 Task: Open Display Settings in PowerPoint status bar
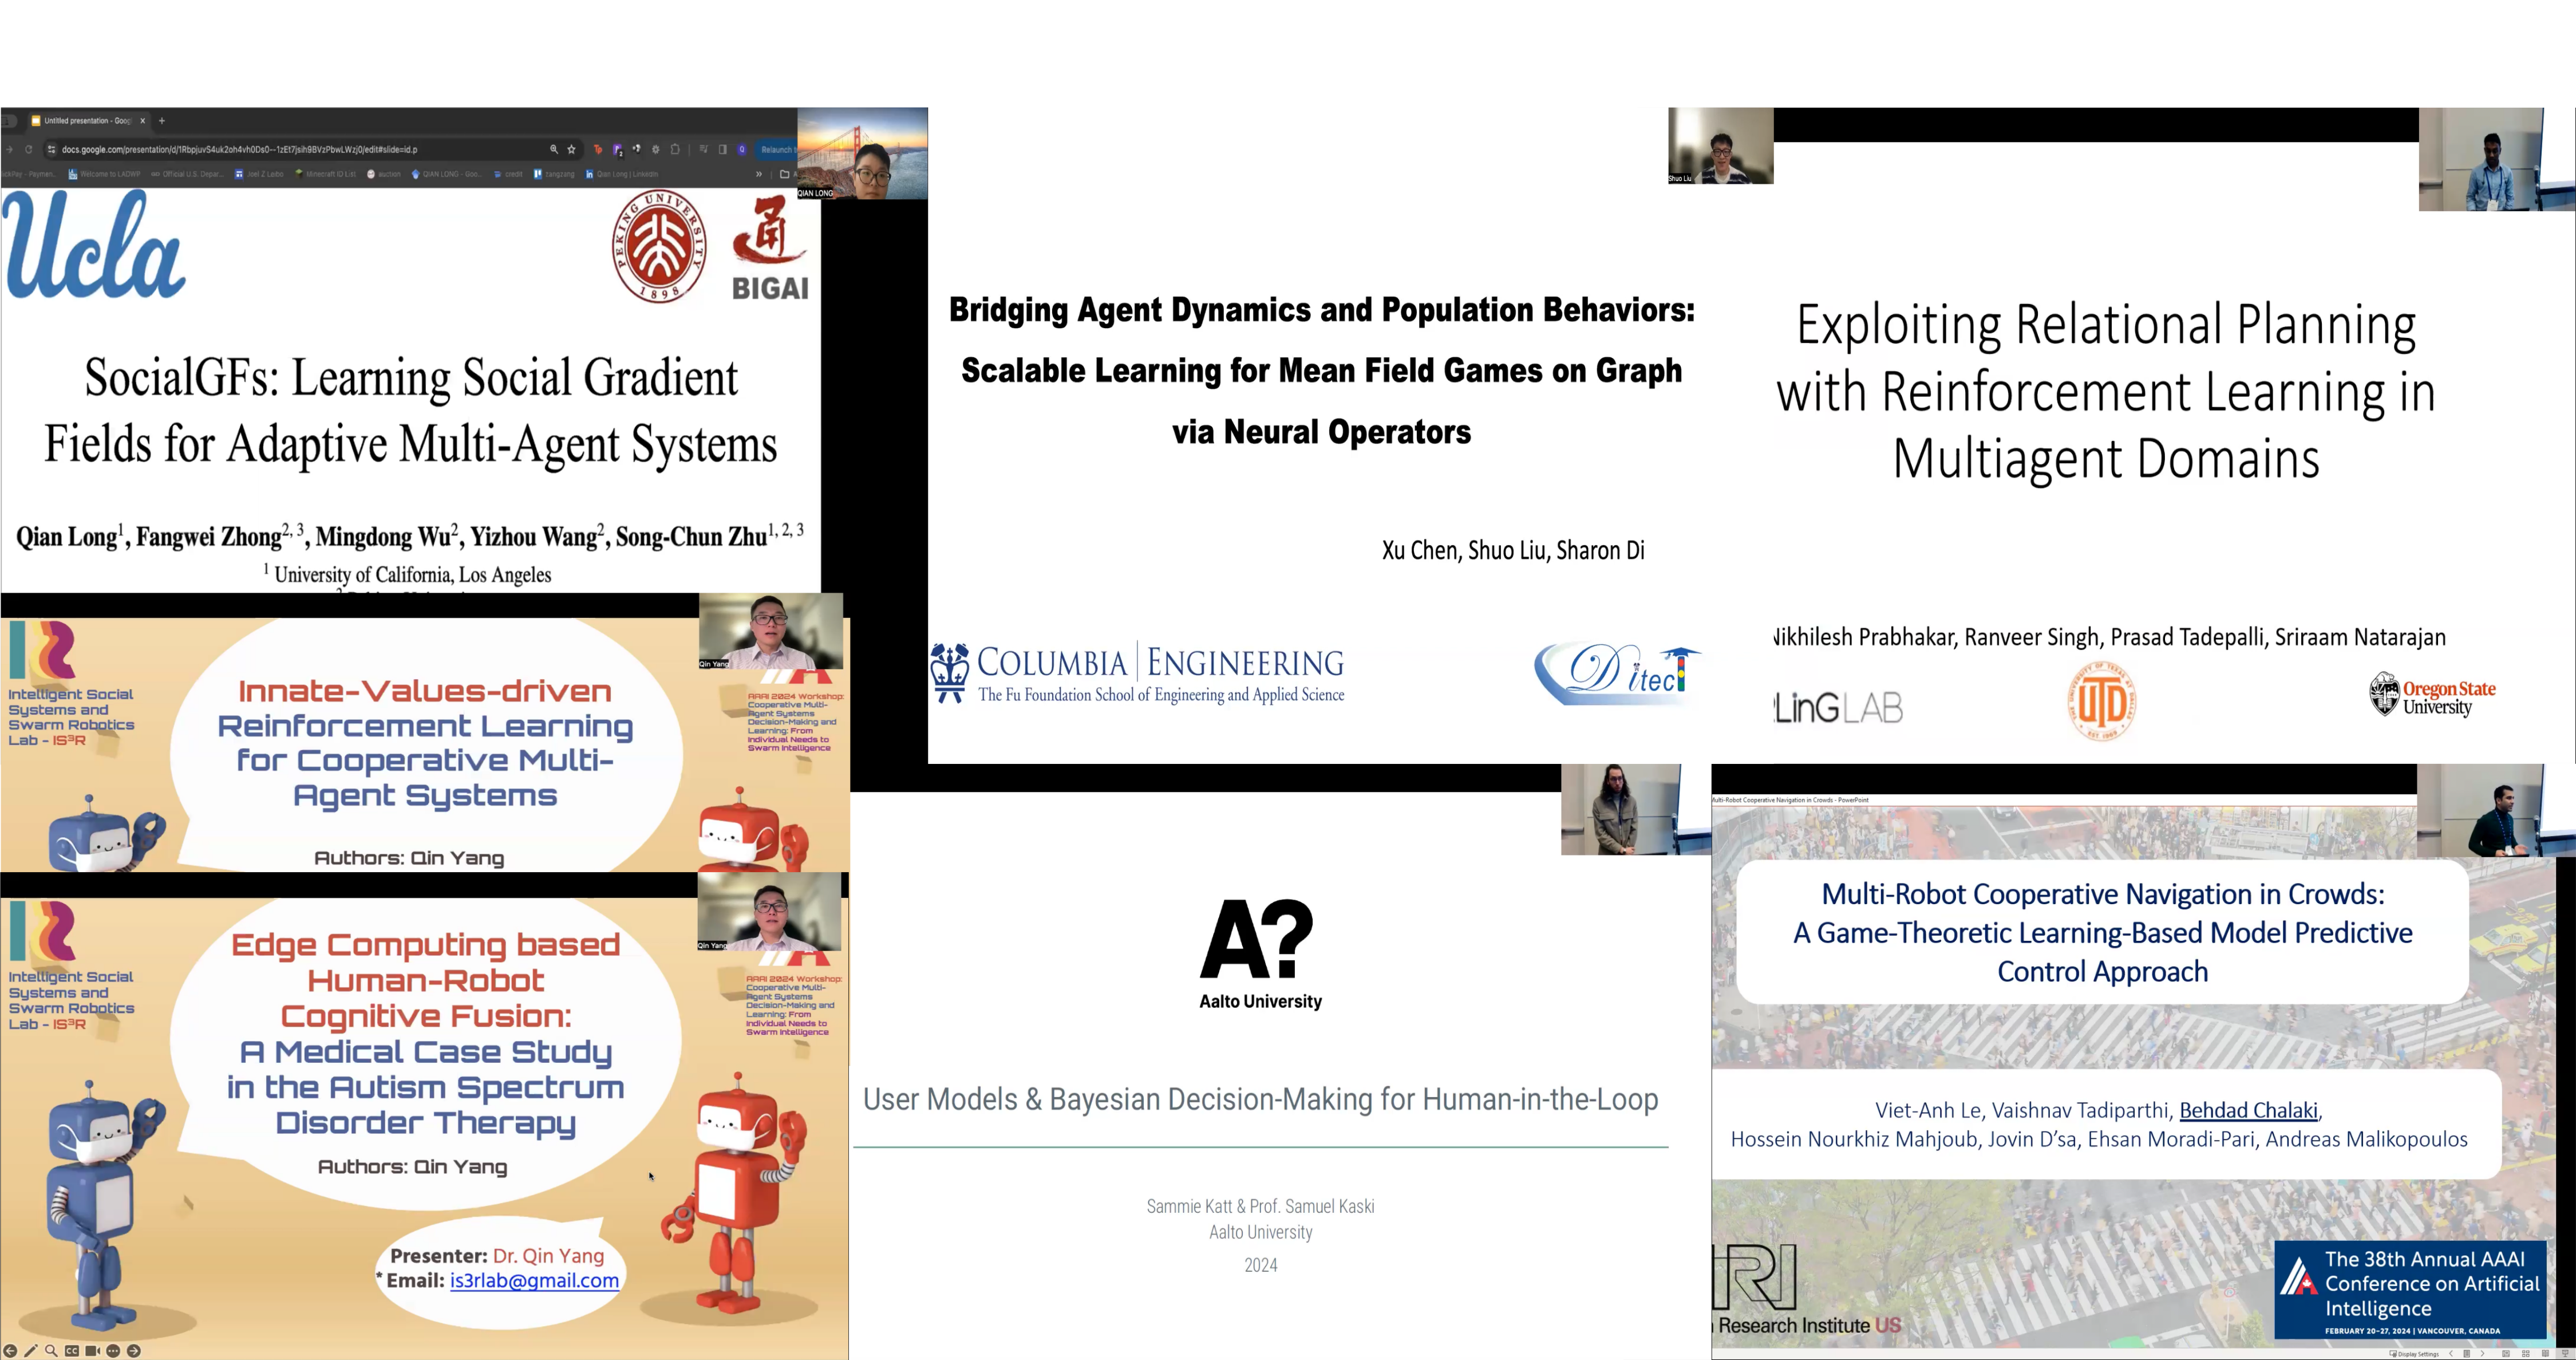[2415, 1354]
